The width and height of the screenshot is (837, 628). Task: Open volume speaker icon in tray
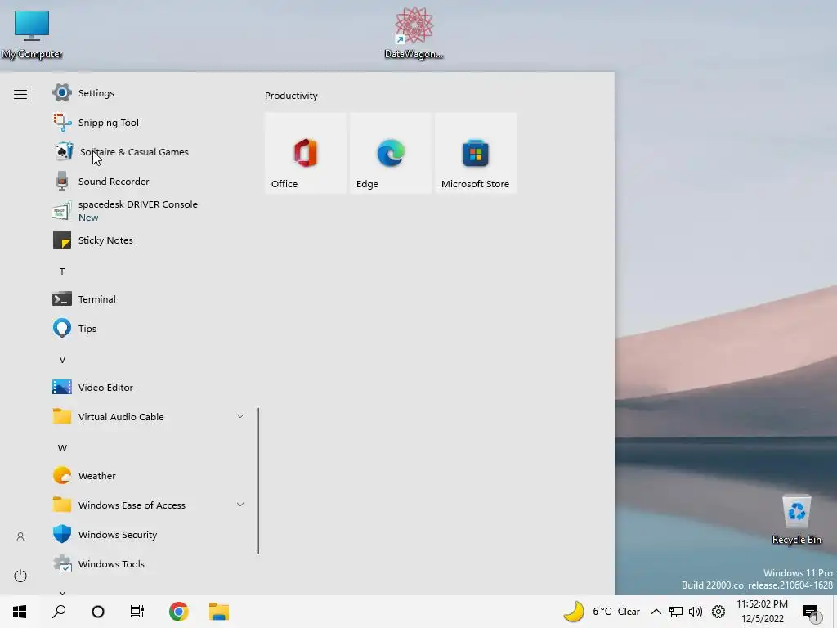(x=696, y=612)
